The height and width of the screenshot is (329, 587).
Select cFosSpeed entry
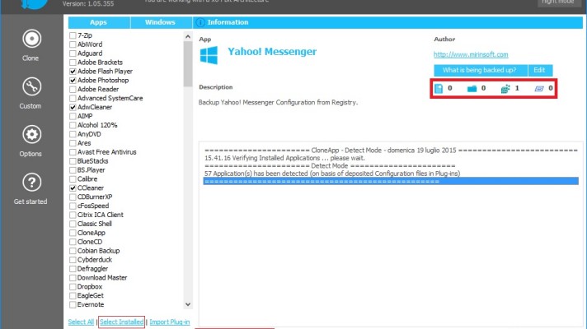(93, 206)
